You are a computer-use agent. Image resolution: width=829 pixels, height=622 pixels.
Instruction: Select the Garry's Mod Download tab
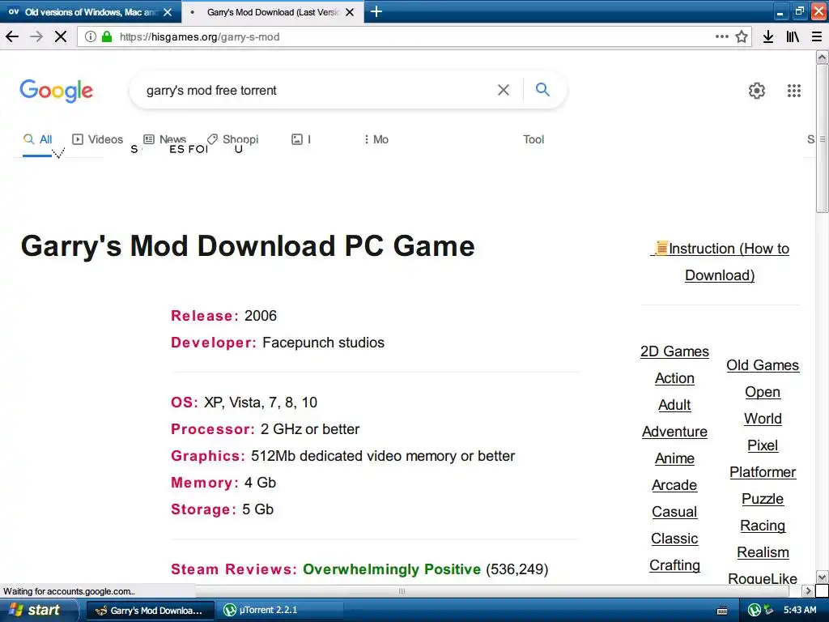pos(272,12)
